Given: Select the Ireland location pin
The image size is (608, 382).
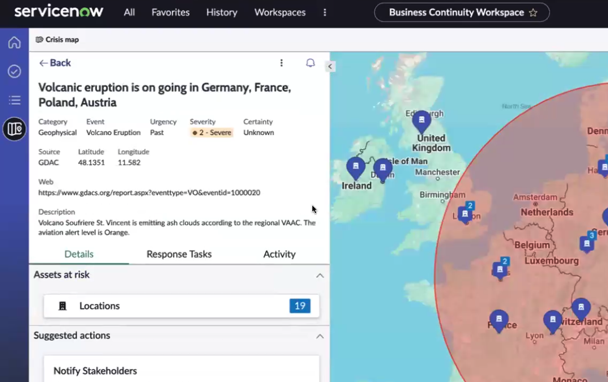Looking at the screenshot, I should click(355, 168).
